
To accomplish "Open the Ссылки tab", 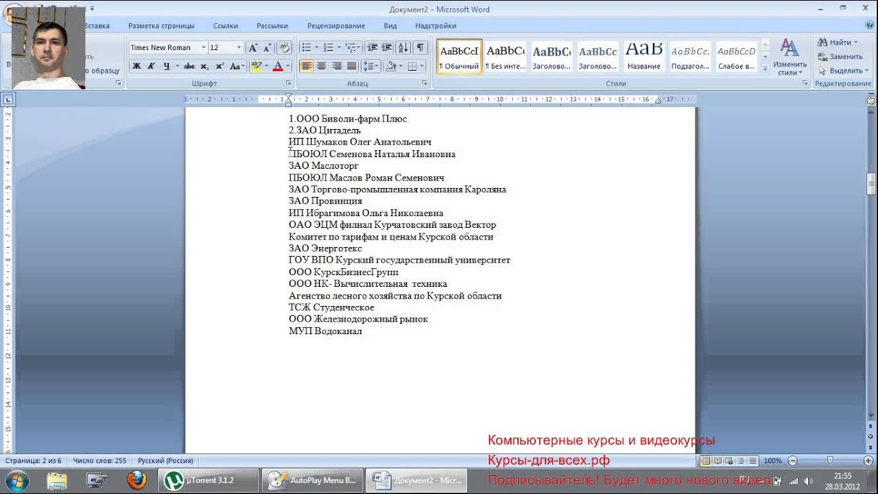I will click(x=226, y=25).
